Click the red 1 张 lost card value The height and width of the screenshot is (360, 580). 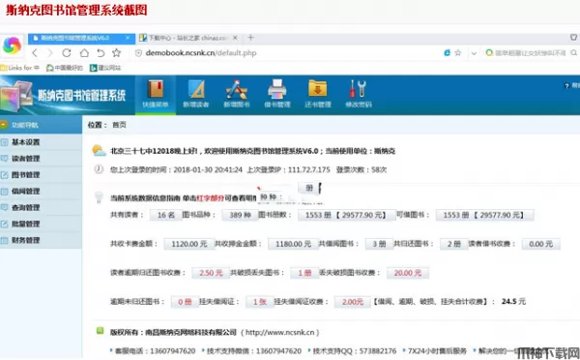(x=260, y=302)
